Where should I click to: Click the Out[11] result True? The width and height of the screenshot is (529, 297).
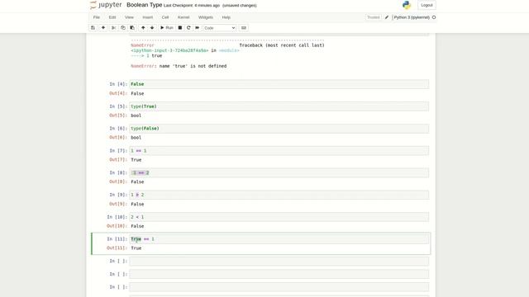coord(136,248)
